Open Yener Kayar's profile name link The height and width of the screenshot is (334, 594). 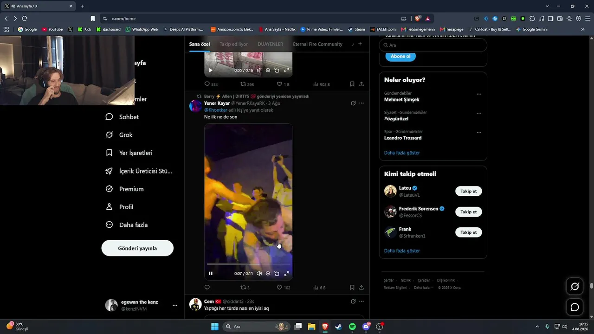(x=217, y=103)
